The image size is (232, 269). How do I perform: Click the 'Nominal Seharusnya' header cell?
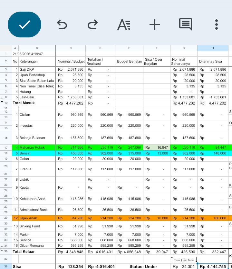(184, 61)
